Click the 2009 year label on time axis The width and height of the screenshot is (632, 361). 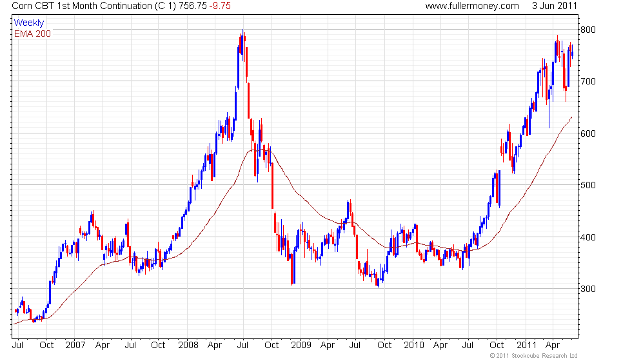[301, 345]
